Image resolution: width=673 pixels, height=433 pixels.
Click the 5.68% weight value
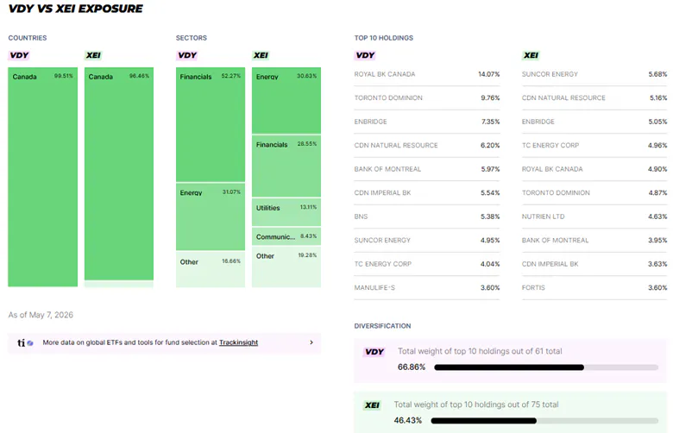(657, 74)
